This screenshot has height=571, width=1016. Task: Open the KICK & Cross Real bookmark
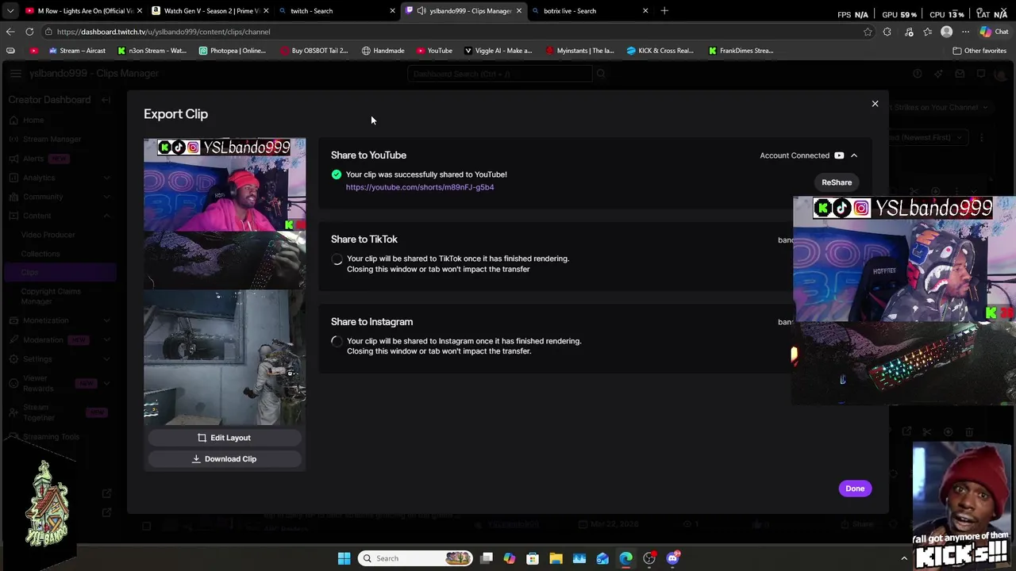660,51
